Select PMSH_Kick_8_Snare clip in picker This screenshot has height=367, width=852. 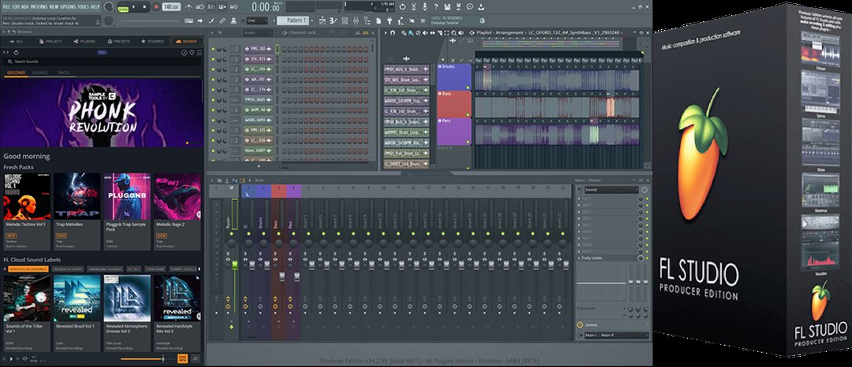pyautogui.click(x=406, y=69)
